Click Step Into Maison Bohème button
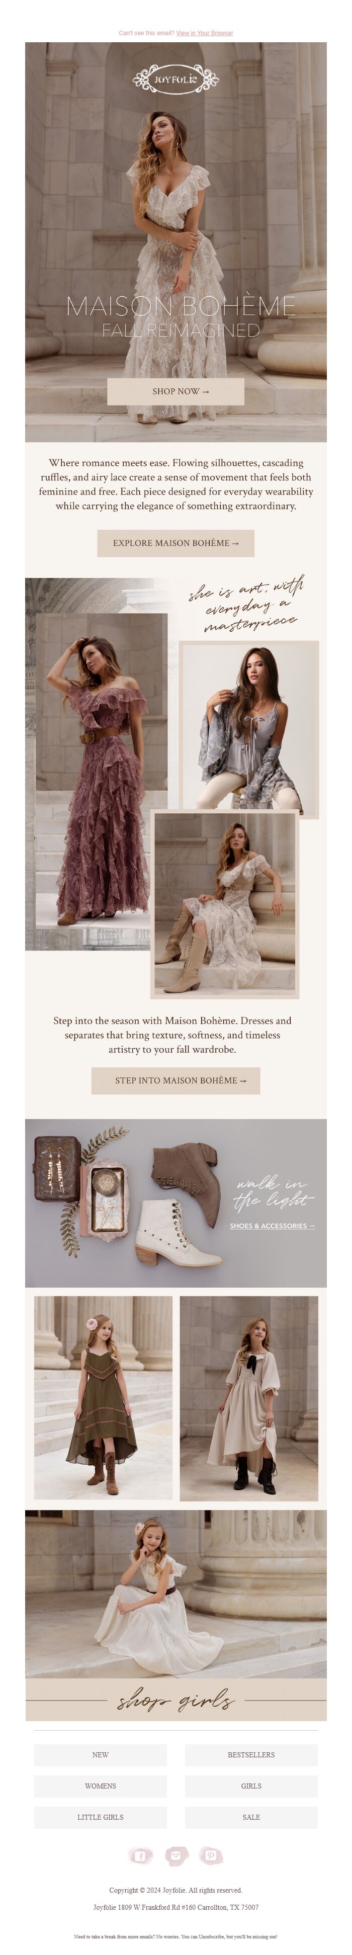This screenshot has height=1955, width=352. (x=175, y=1081)
